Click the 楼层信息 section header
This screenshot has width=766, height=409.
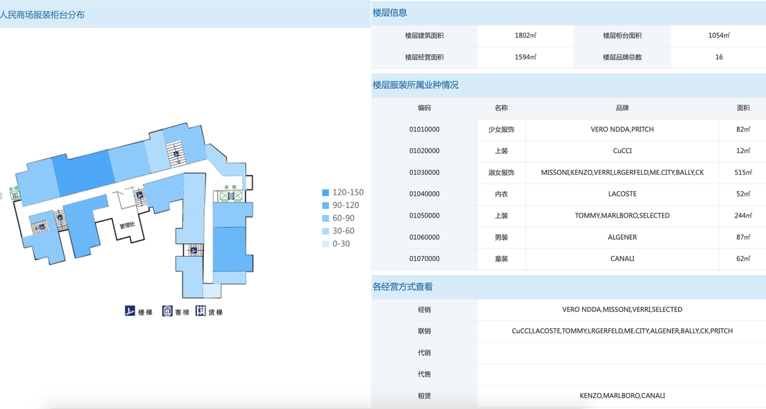[390, 12]
